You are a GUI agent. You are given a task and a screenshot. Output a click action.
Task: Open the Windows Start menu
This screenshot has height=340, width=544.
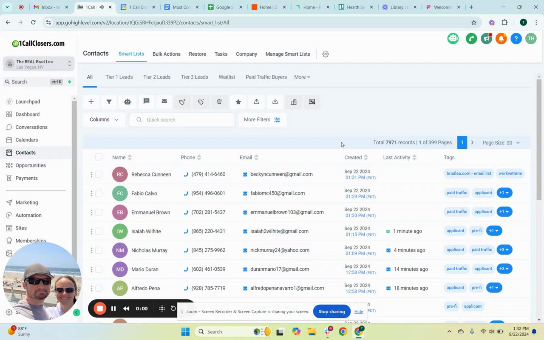[x=185, y=331]
